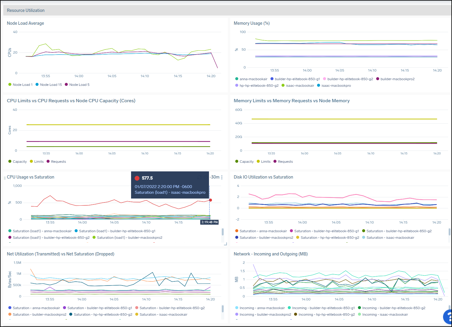Image resolution: width=452 pixels, height=327 pixels.
Task: Click the Memory Limits vs Memory Requests panel title
Action: 292,101
